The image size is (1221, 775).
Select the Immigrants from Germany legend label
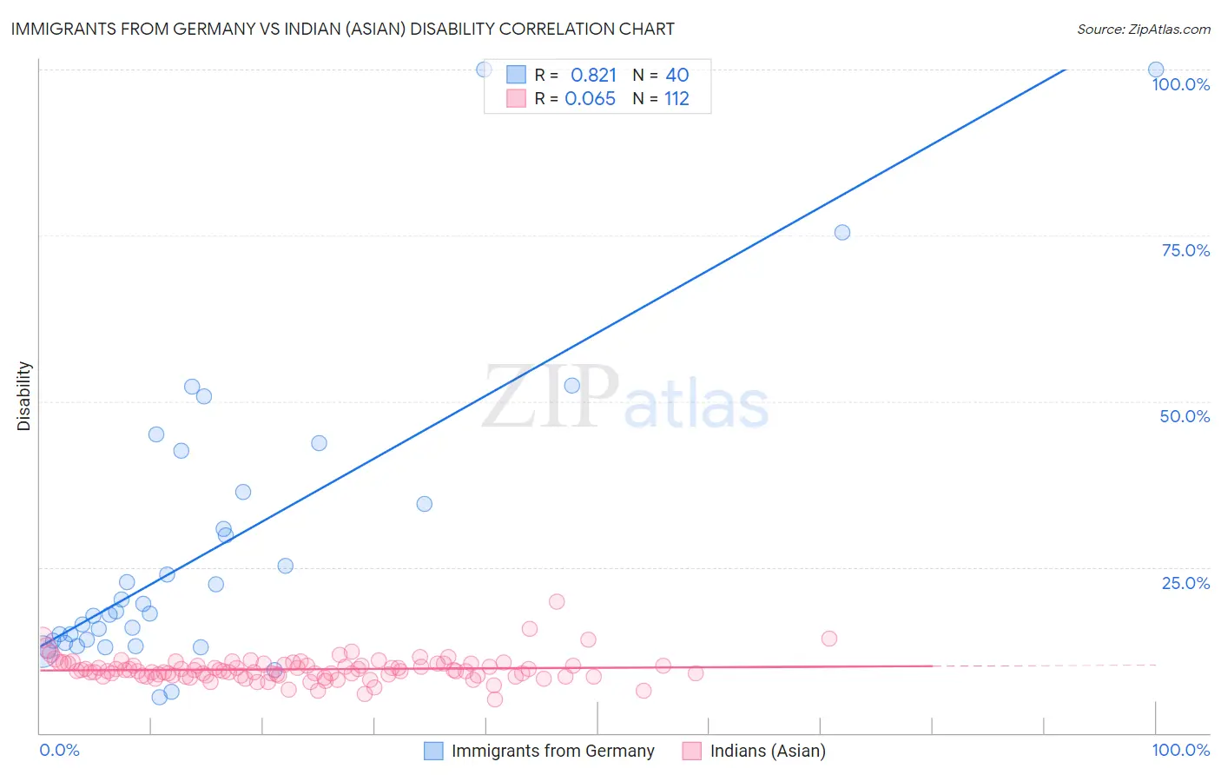(553, 751)
